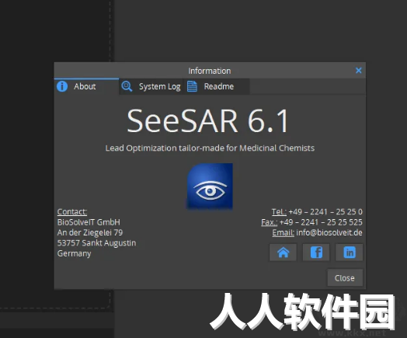Click the info@biosolveit.de email address
The image size is (407, 338).
[x=329, y=232]
